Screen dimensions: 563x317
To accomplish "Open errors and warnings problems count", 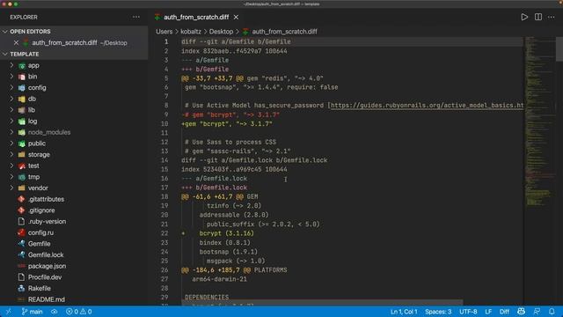I will (78, 312).
